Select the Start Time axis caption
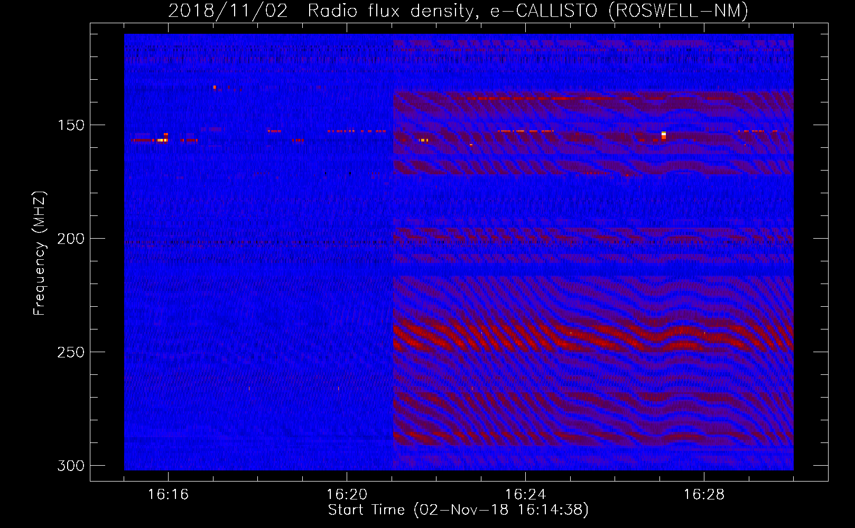855x528 pixels. point(458,510)
